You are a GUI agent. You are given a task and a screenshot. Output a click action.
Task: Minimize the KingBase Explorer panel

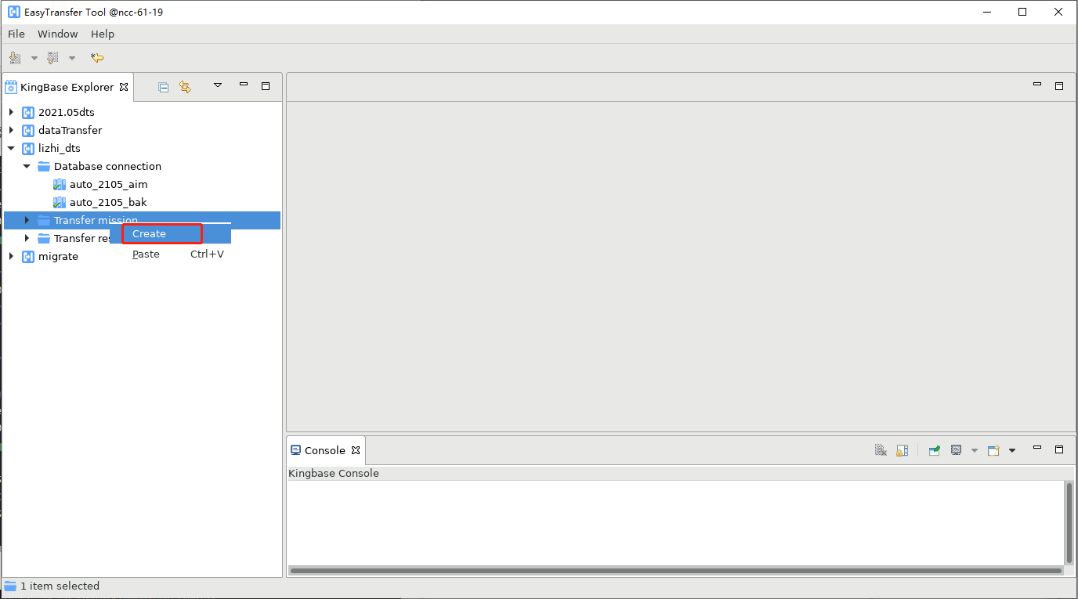244,85
